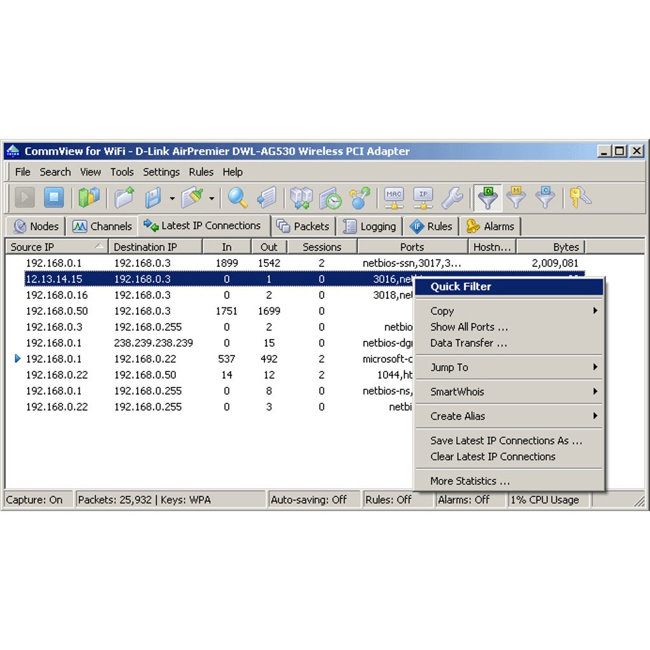
Task: Choose More Statistics in context menu
Action: tap(509, 481)
